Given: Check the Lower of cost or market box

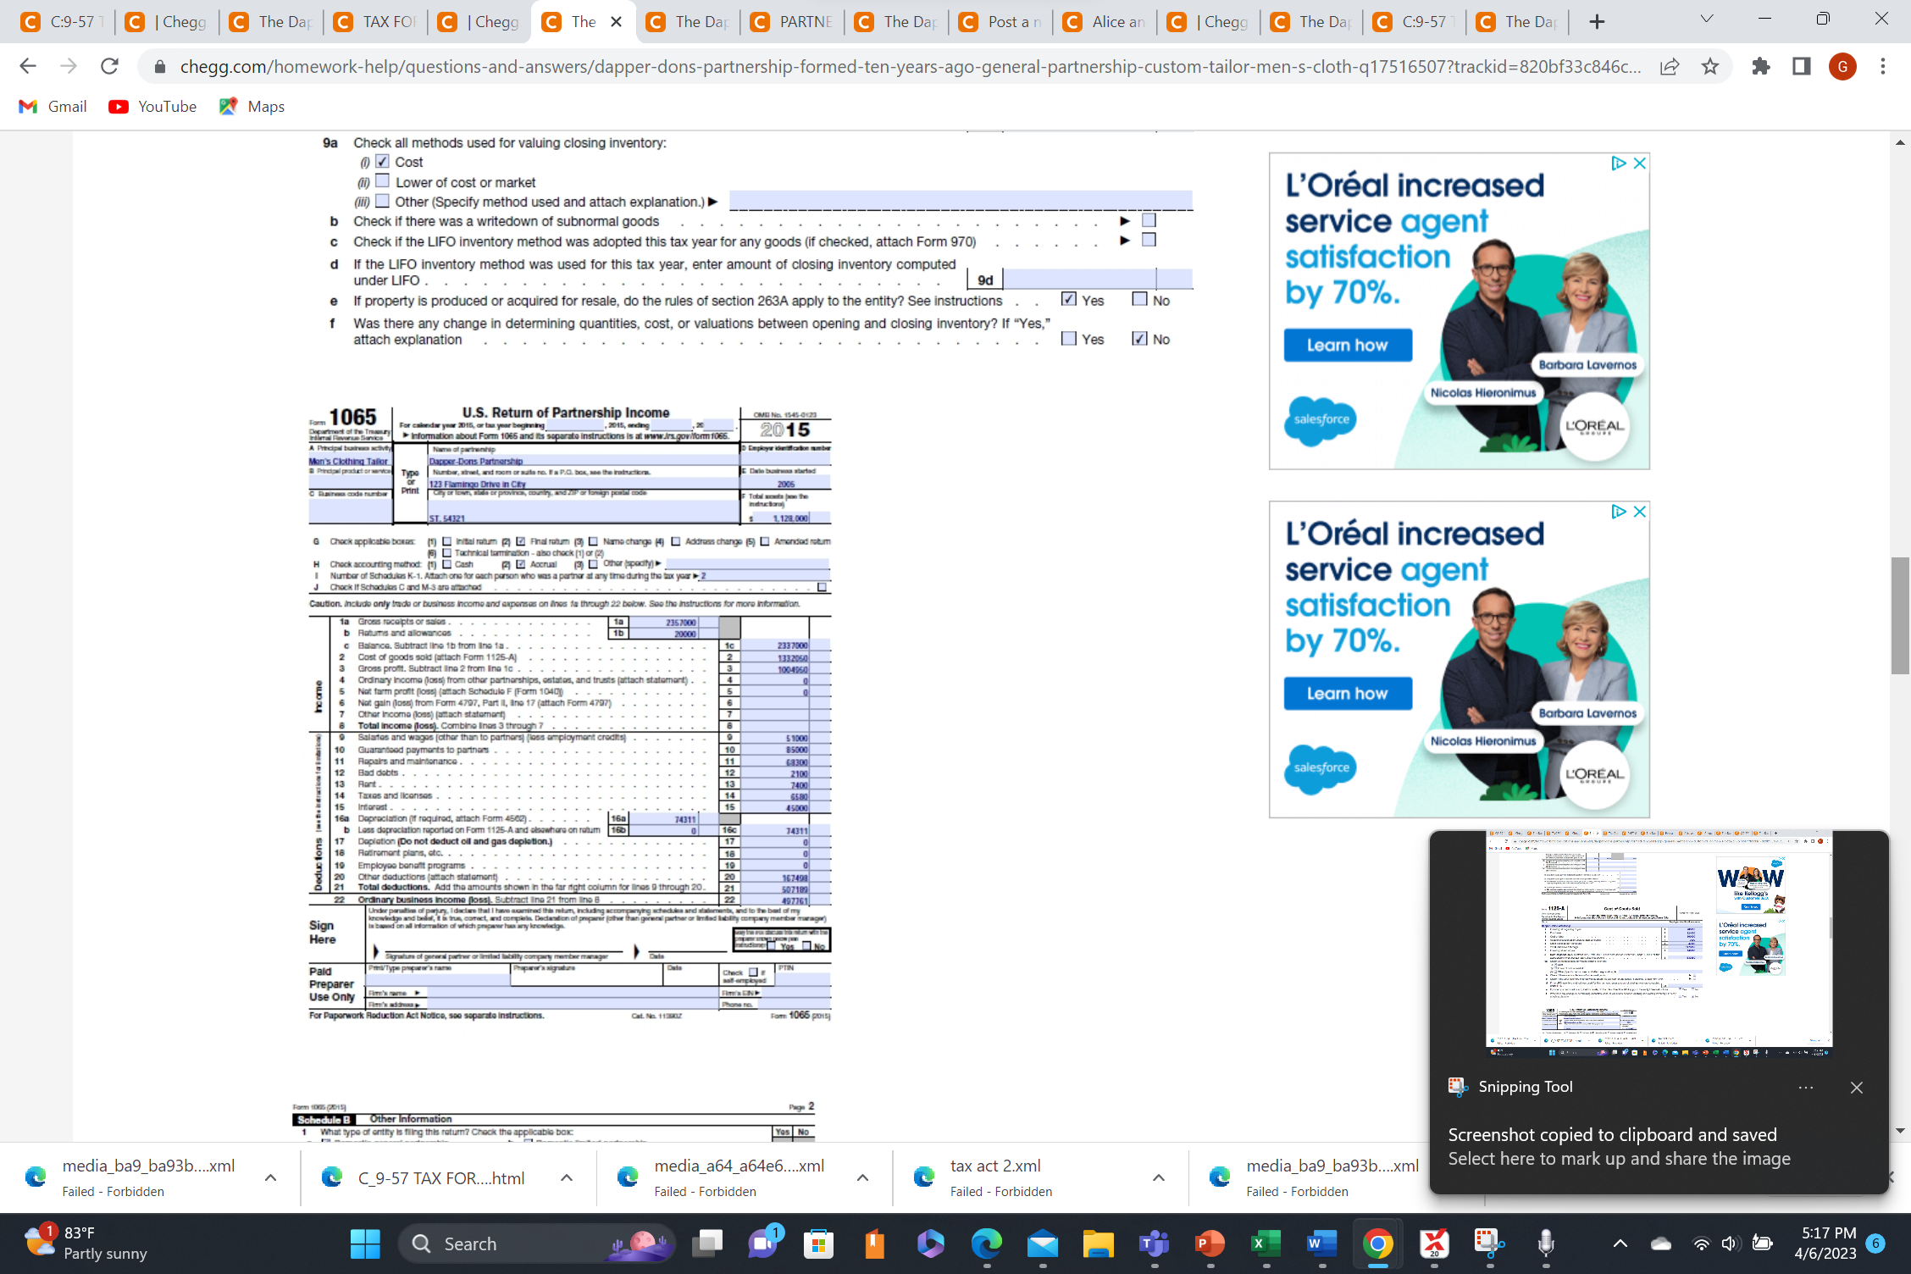Looking at the screenshot, I should point(383,181).
